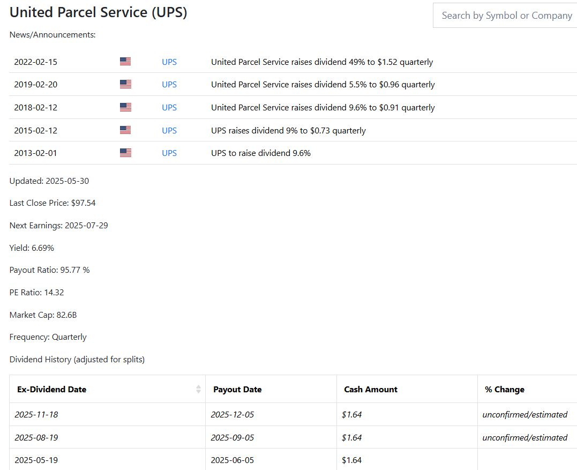577x470 pixels.
Task: Click the Payout Date column header
Action: coord(271,389)
